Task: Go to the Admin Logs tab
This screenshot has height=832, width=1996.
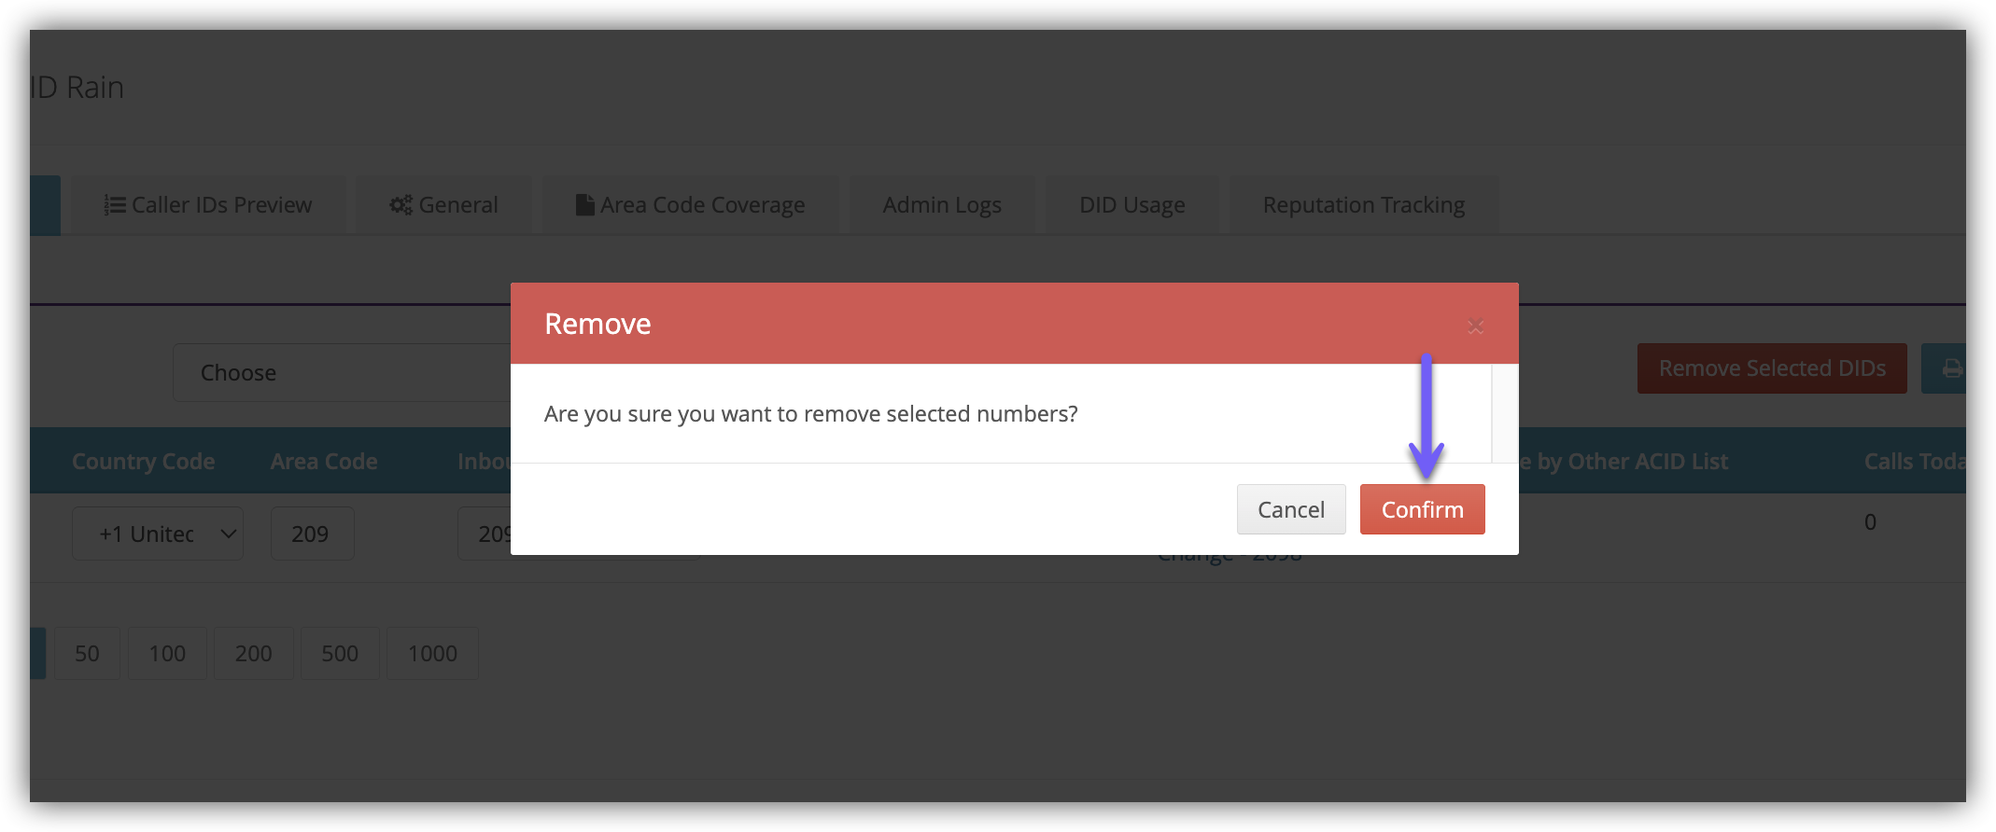Action: [941, 205]
